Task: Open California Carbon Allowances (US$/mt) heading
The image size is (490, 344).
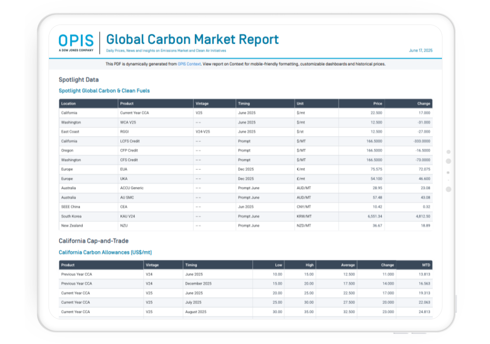Action: pyautogui.click(x=105, y=252)
